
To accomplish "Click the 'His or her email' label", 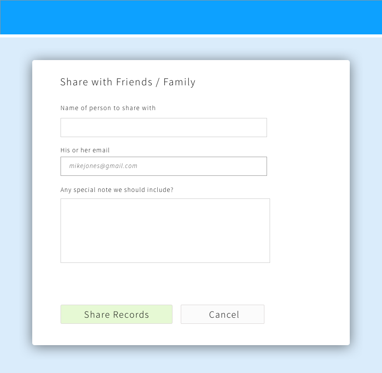I will 85,150.
